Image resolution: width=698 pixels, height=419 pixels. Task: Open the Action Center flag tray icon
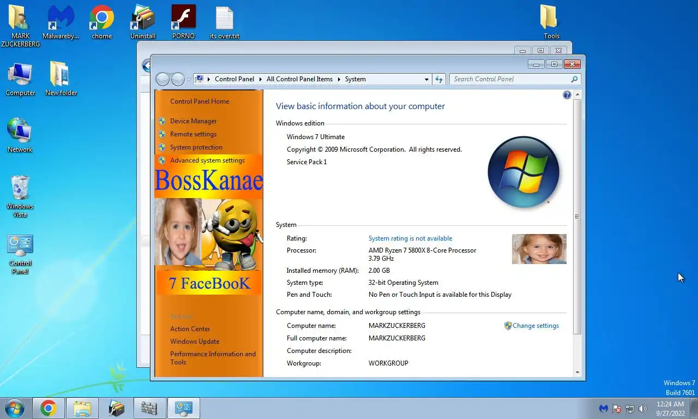coord(617,408)
